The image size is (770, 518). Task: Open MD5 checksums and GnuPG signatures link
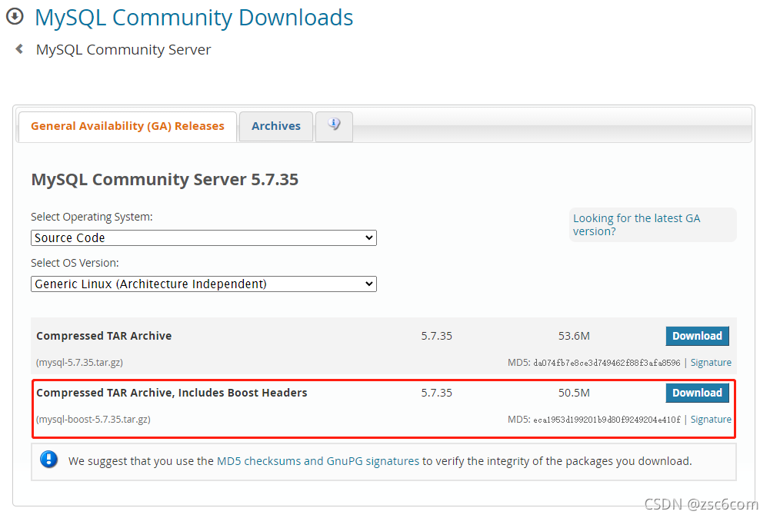[318, 461]
